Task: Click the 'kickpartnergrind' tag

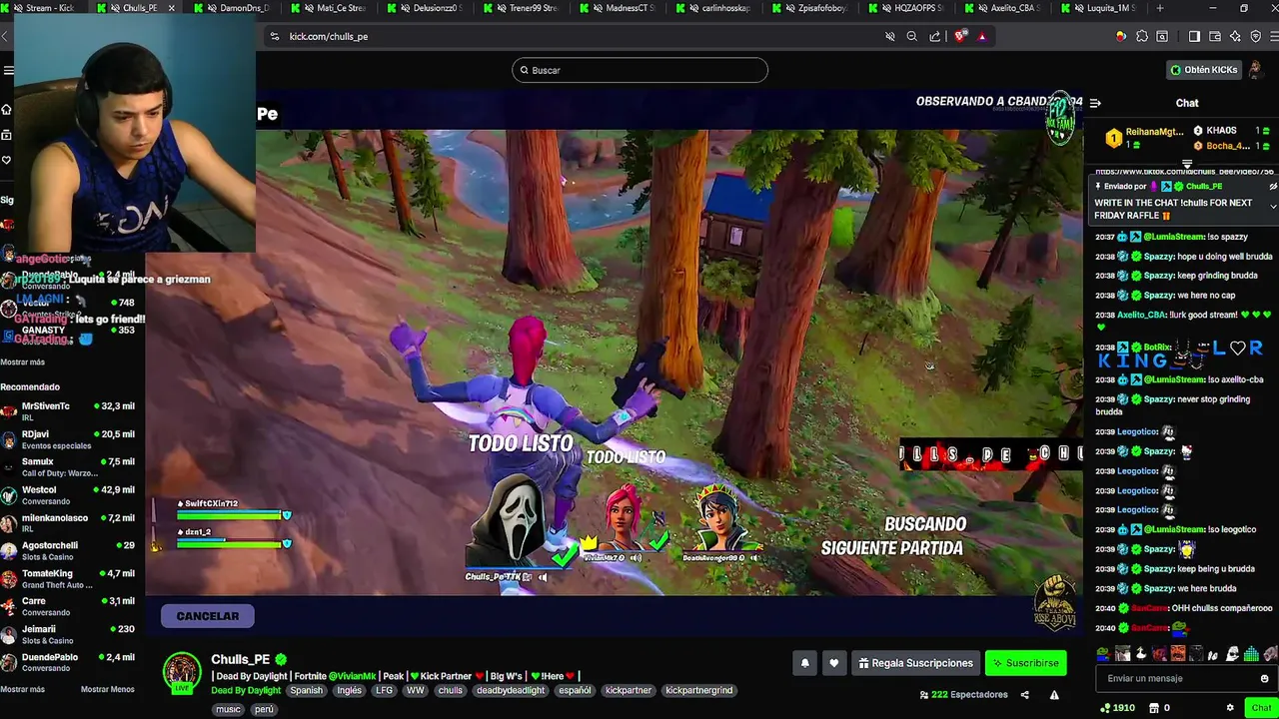Action: pyautogui.click(x=698, y=690)
